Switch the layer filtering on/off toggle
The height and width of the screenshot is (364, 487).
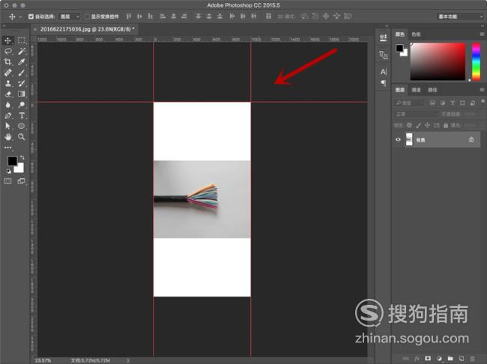(x=483, y=102)
